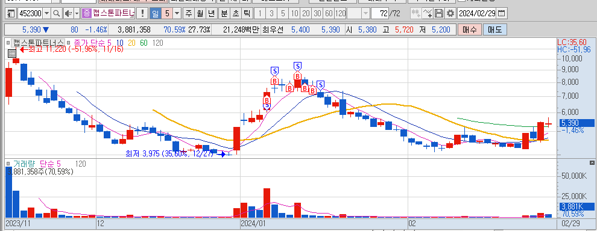597x231 pixels.
Task: Switch to 주 (weekly) chart
Action: tap(189, 14)
